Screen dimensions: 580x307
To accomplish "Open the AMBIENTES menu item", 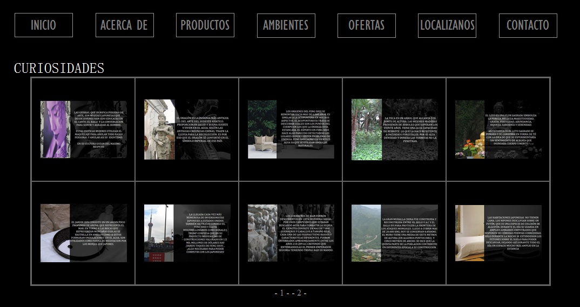I will pos(286,25).
